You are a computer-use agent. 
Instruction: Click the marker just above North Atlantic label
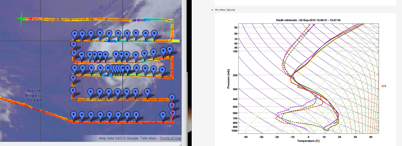tap(73, 78)
